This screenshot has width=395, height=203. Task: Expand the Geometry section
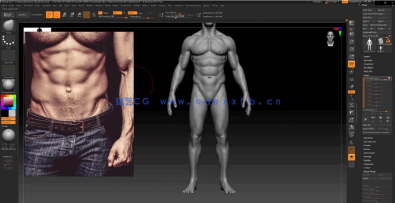click(368, 60)
